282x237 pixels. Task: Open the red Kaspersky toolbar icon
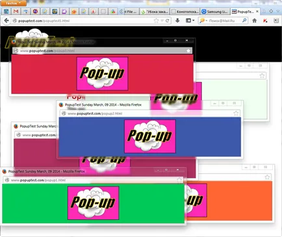[265, 21]
